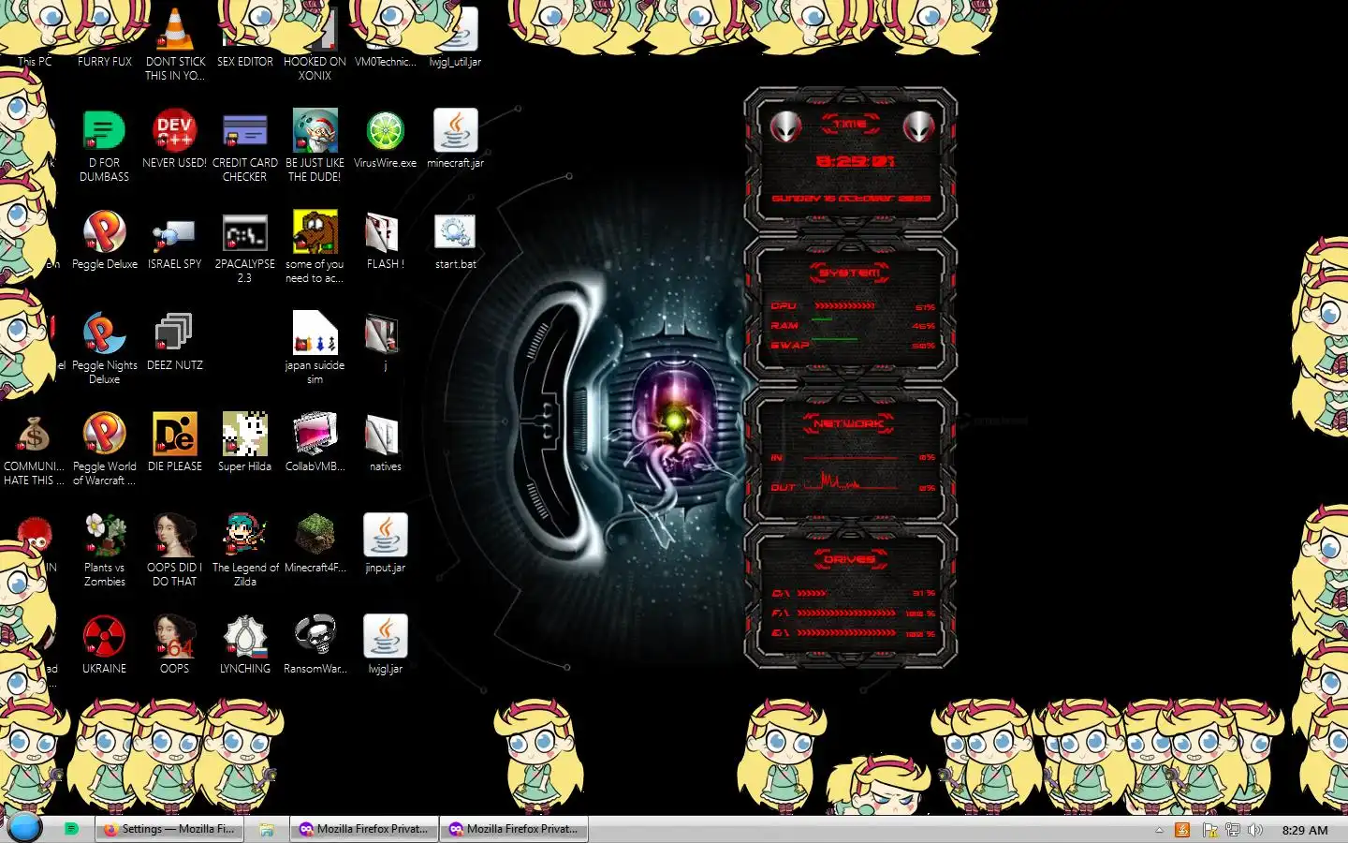Click the F:\ drive usage bar
The height and width of the screenshot is (843, 1348).
[846, 614]
